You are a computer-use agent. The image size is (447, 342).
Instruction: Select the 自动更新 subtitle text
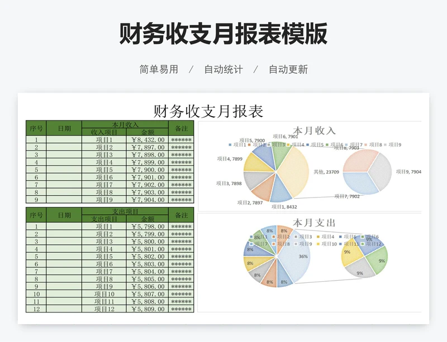click(288, 70)
